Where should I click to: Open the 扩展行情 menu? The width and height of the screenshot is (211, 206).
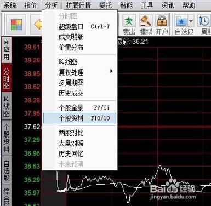point(78,5)
